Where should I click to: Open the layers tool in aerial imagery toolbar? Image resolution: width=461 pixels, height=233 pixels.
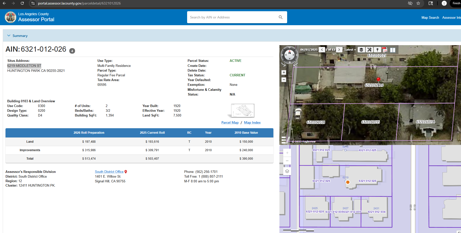click(x=361, y=50)
